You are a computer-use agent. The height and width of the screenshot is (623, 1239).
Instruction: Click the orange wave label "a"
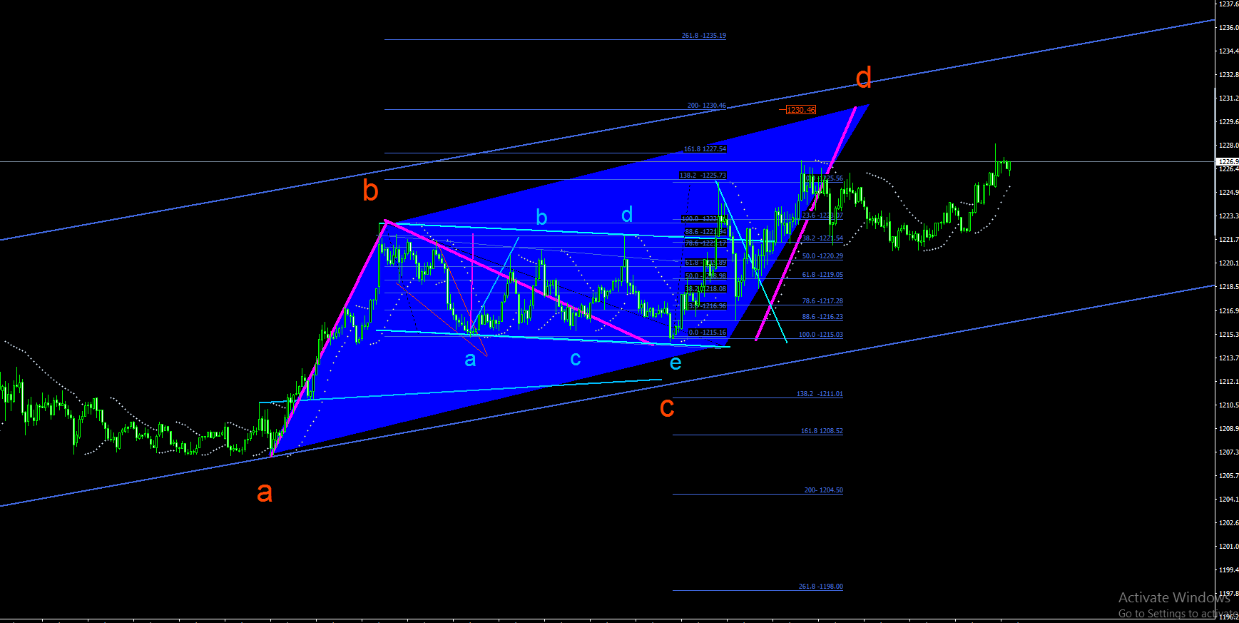265,492
